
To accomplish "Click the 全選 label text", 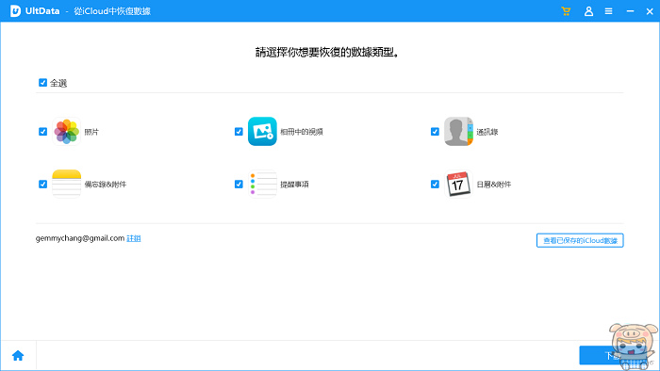I will coord(58,83).
